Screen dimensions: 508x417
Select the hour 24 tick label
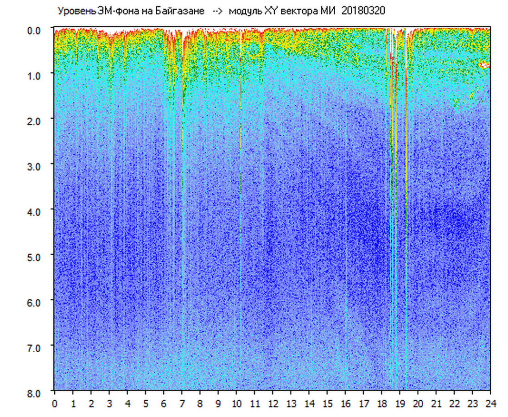(490, 404)
